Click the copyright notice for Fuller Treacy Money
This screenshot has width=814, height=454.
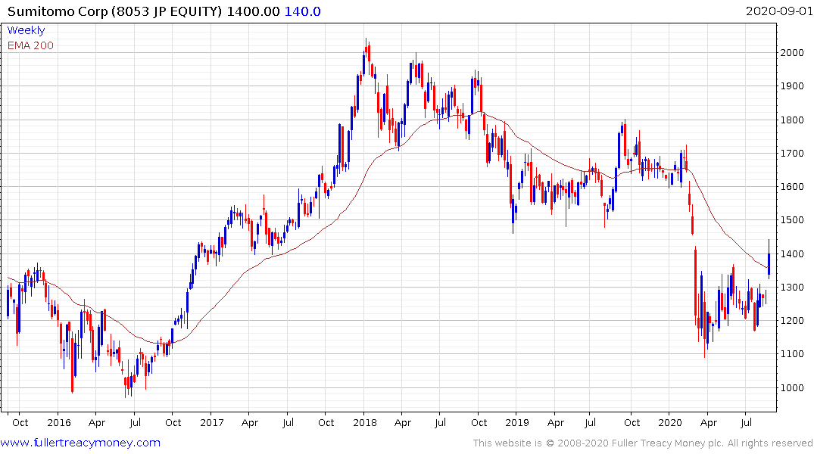coord(643,443)
